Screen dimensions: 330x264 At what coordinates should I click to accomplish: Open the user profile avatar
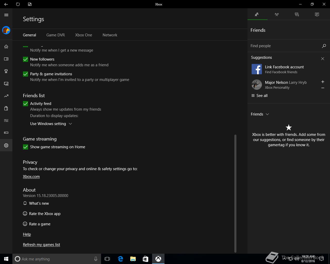coord(6,30)
